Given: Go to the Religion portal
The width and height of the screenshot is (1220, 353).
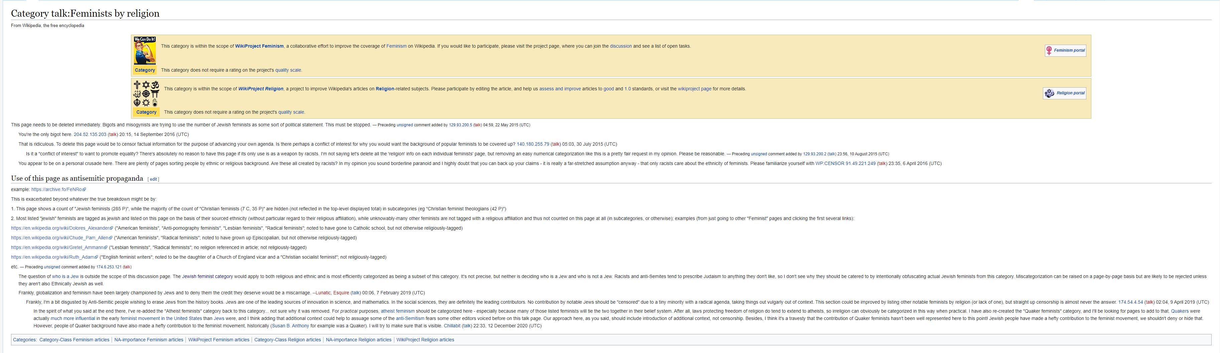Looking at the screenshot, I should click(1071, 93).
